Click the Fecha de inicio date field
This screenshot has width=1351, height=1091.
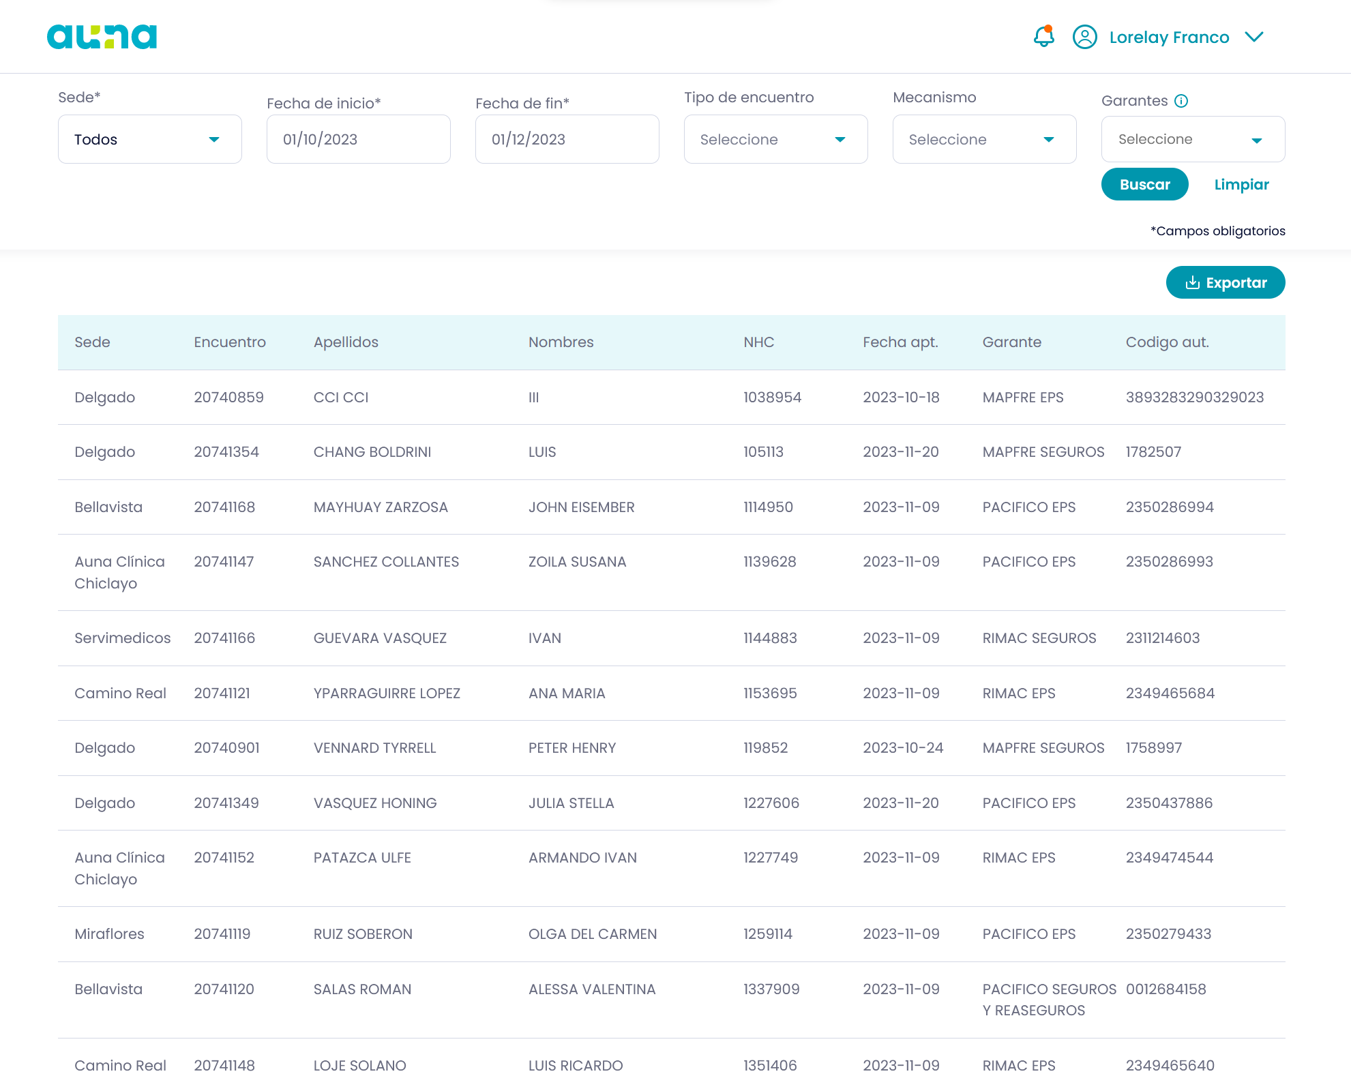click(x=358, y=139)
